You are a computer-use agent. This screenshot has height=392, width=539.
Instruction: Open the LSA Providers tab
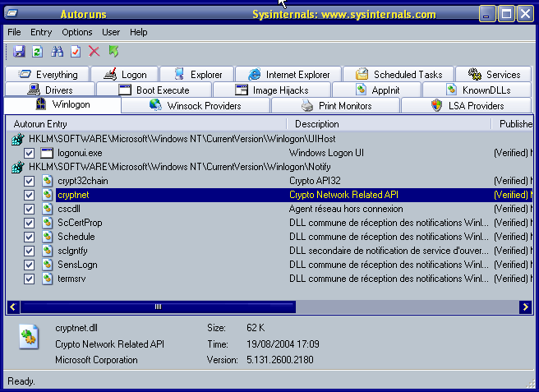coord(467,105)
